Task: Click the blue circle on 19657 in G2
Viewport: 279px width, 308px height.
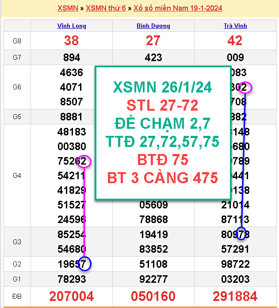Action: 84,264
